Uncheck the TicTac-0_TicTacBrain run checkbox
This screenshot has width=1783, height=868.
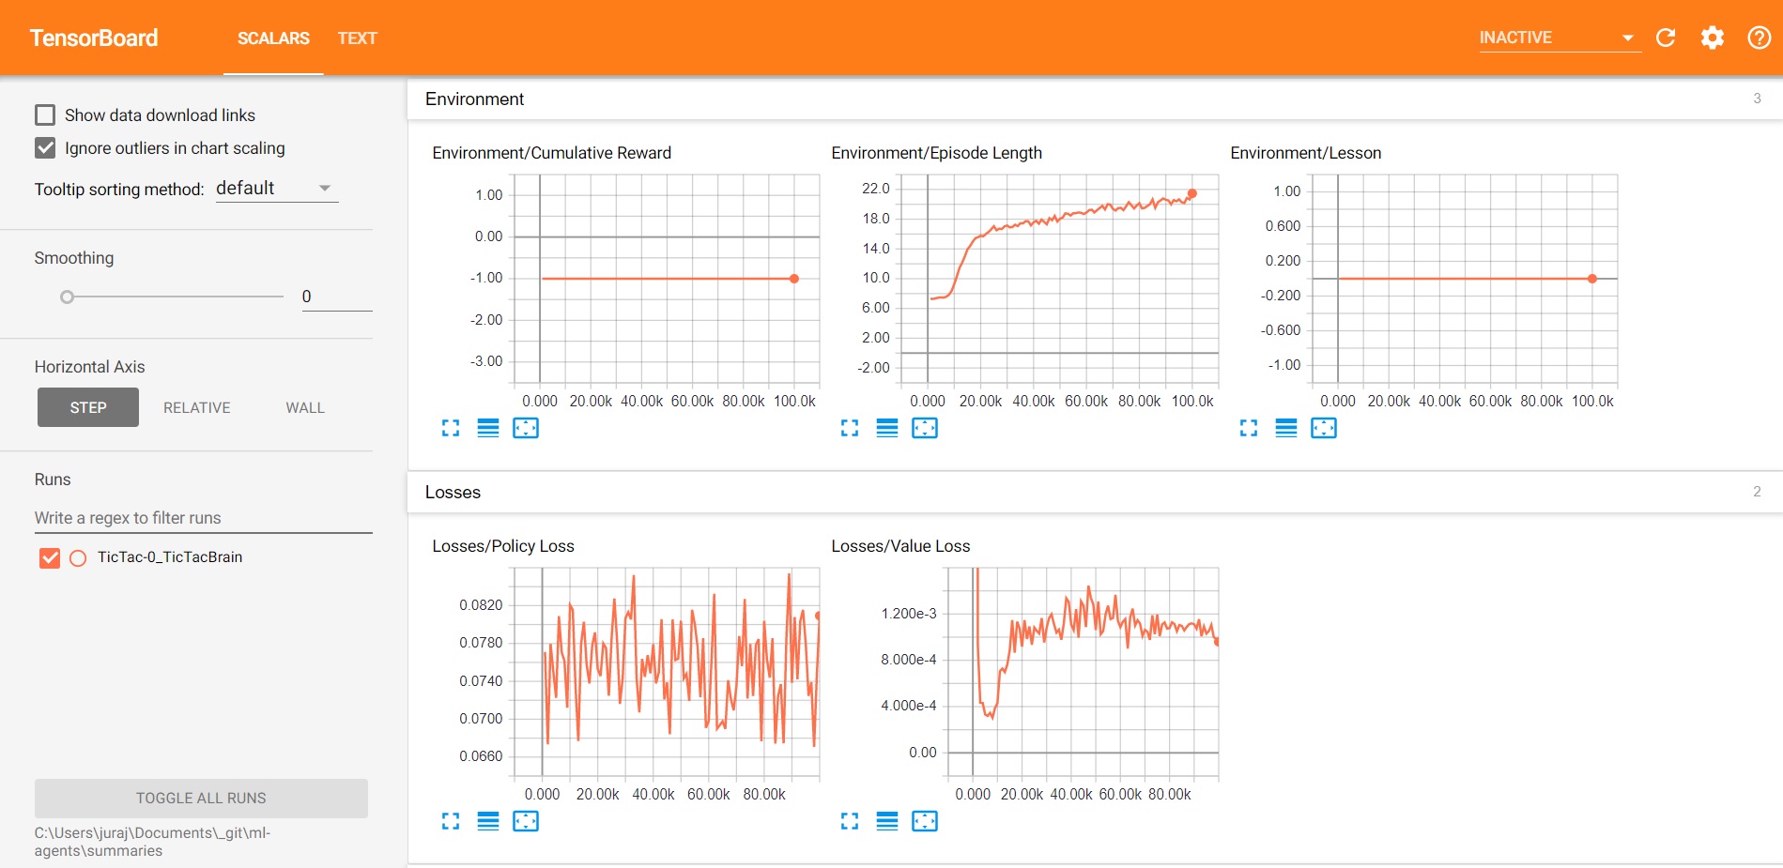click(x=50, y=558)
